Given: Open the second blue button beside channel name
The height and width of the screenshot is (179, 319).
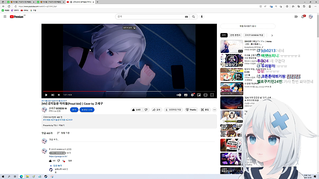Looking at the screenshot, I should click(x=87, y=110).
